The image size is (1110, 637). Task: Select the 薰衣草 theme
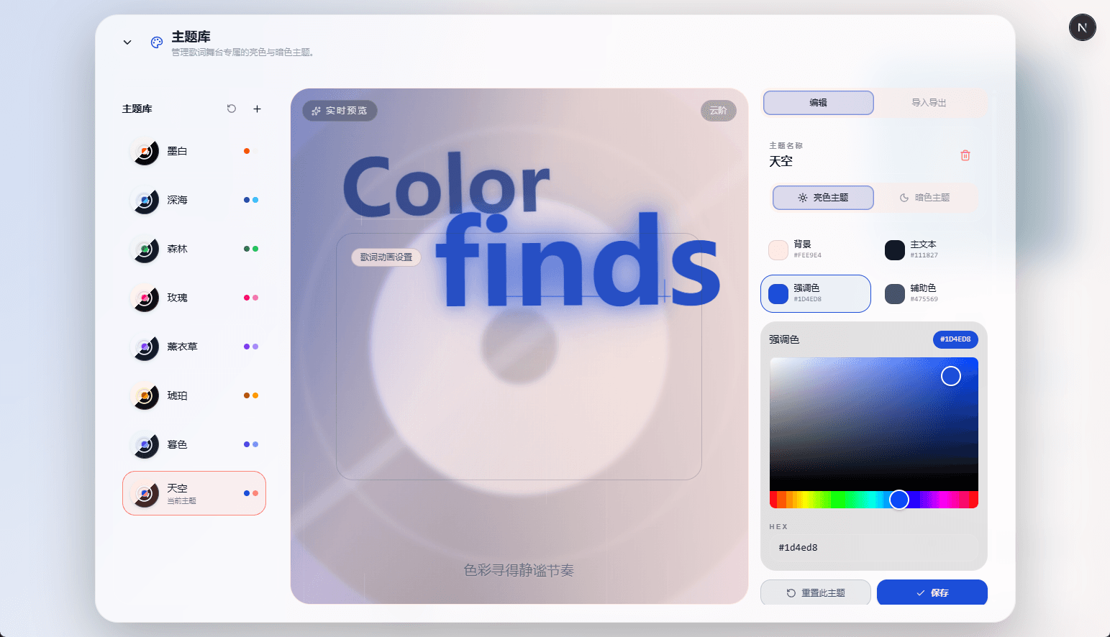click(x=194, y=347)
